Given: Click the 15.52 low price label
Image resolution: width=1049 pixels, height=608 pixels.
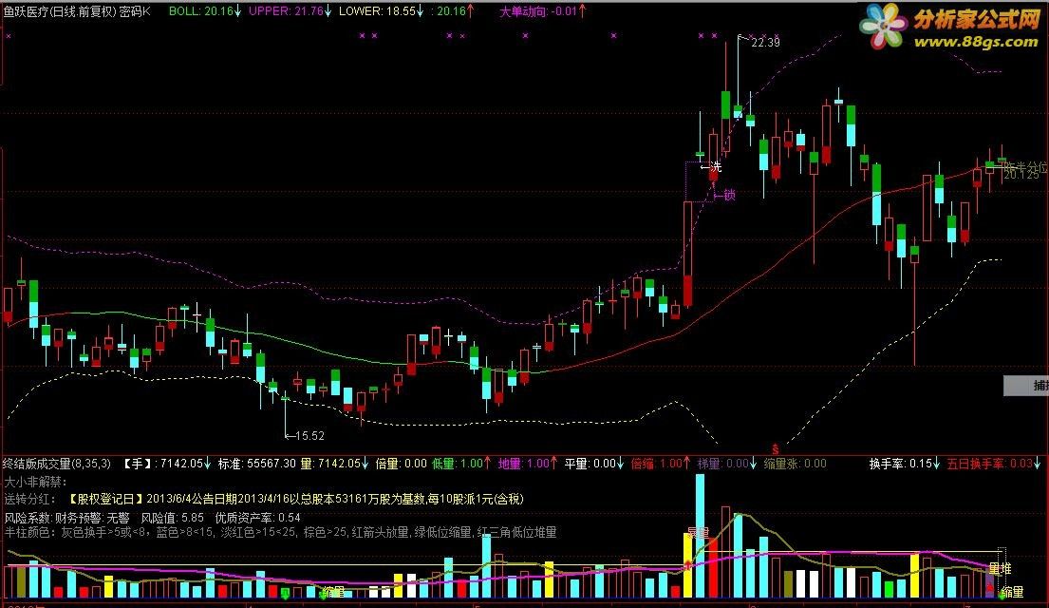Looking at the screenshot, I should [309, 436].
